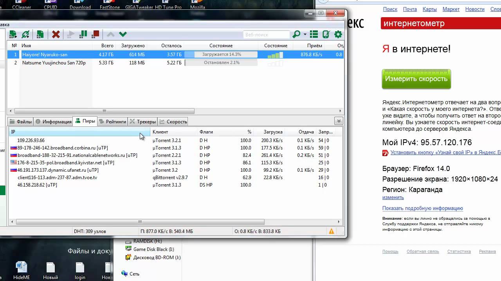Switch to the Информация tab
This screenshot has width=501, height=281.
53,121
